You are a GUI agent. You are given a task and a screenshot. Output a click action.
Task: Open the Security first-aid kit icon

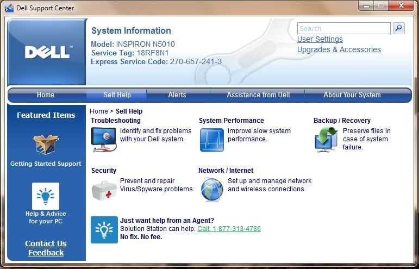click(x=104, y=191)
